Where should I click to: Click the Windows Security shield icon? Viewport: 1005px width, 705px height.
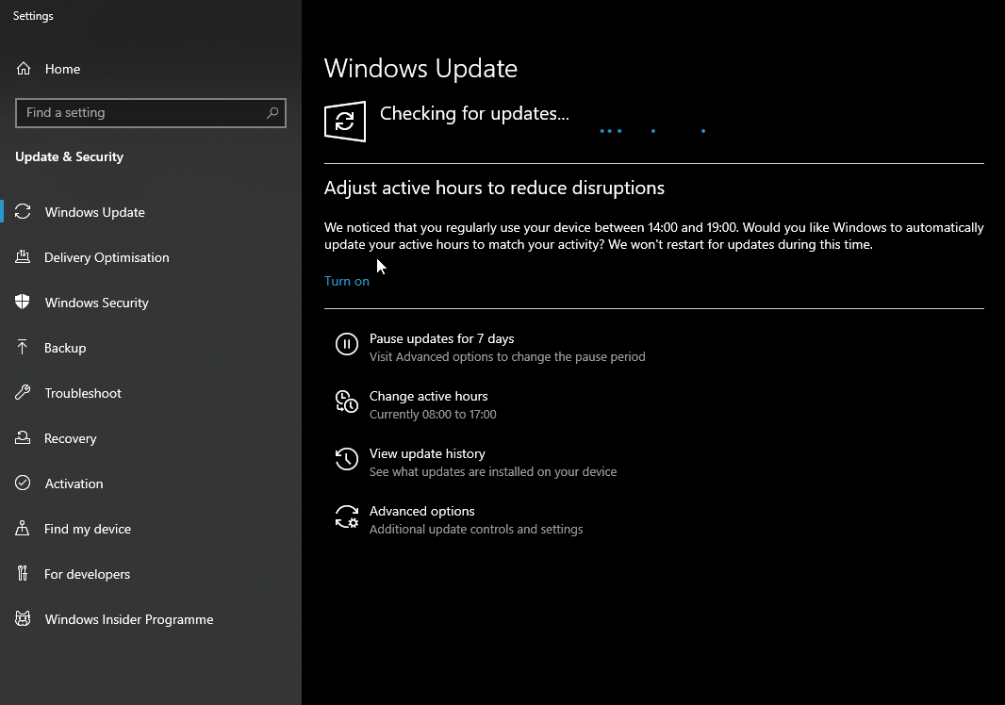(x=23, y=302)
